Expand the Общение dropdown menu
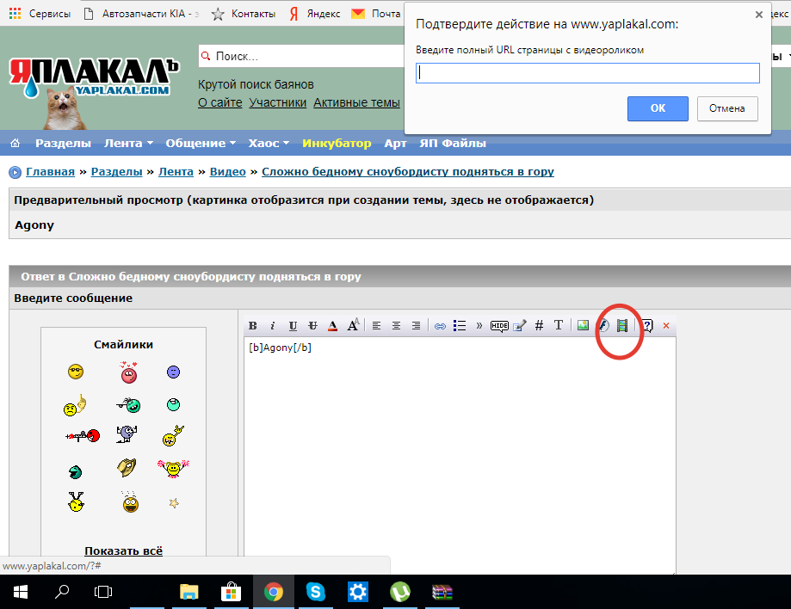This screenshot has height=609, width=791. (x=201, y=143)
